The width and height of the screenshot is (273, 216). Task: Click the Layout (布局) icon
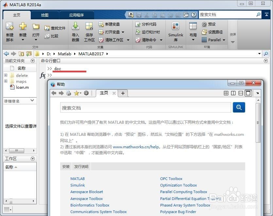pyautogui.click(x=193, y=26)
